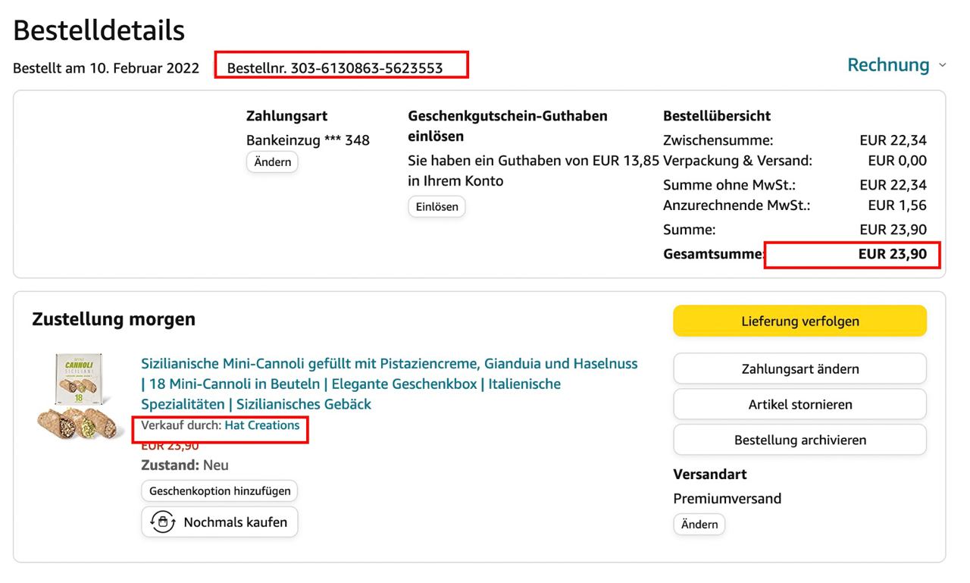Click Ändern under Versandart
Viewport: 970px width, 583px height.
[699, 525]
